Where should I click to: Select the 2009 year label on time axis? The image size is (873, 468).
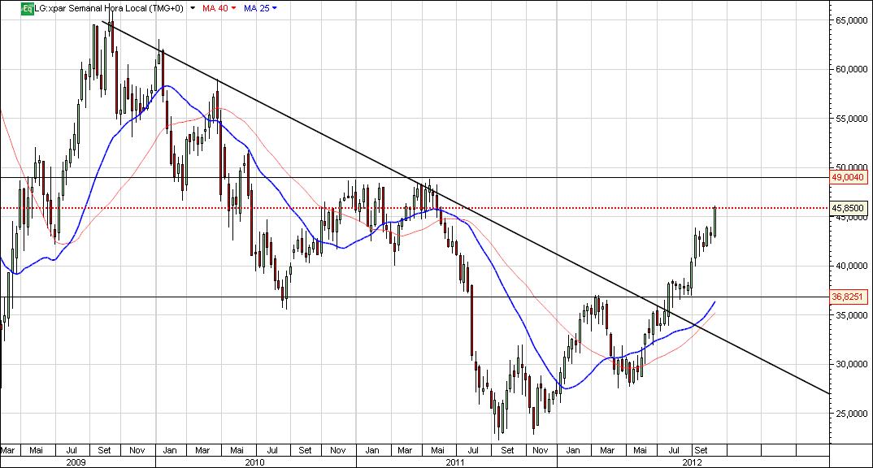(76, 462)
